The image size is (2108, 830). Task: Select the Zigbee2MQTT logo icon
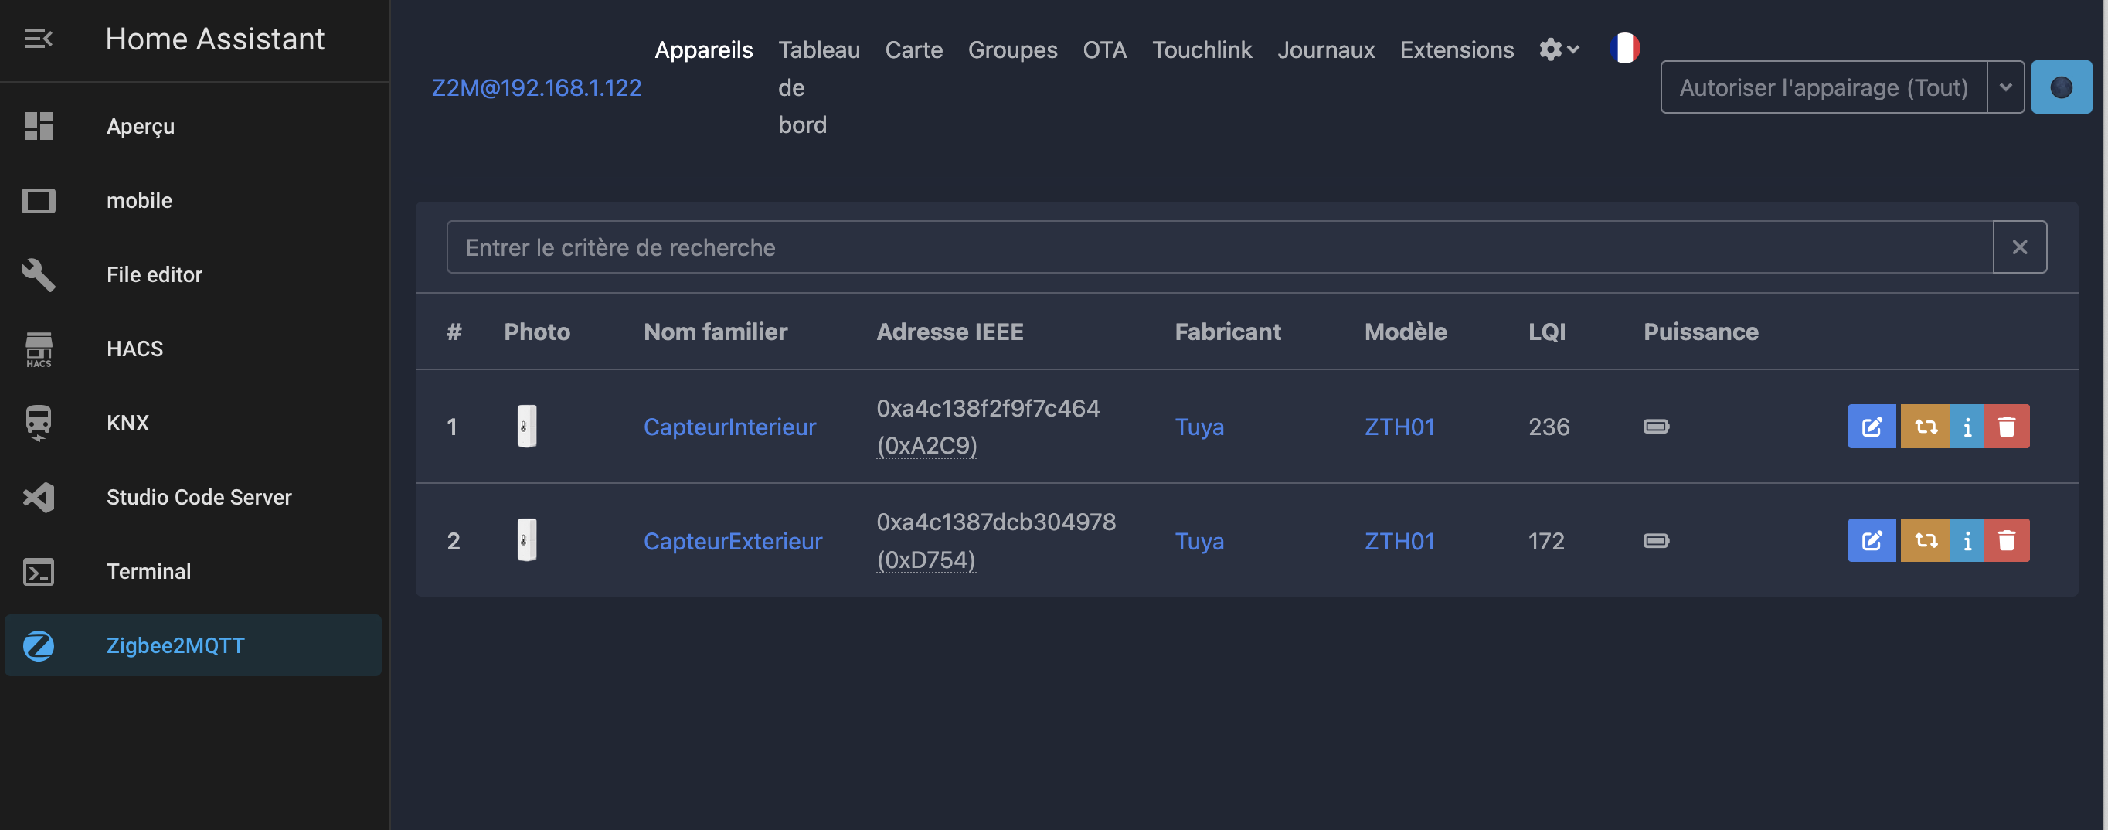tap(38, 646)
